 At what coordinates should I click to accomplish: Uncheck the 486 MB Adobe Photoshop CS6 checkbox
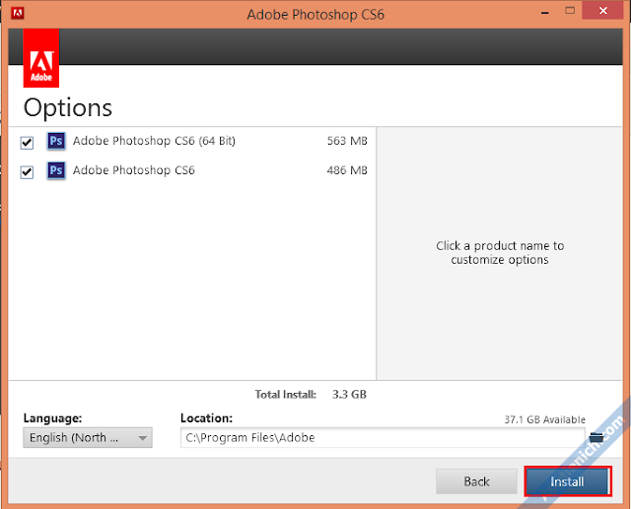(x=27, y=172)
